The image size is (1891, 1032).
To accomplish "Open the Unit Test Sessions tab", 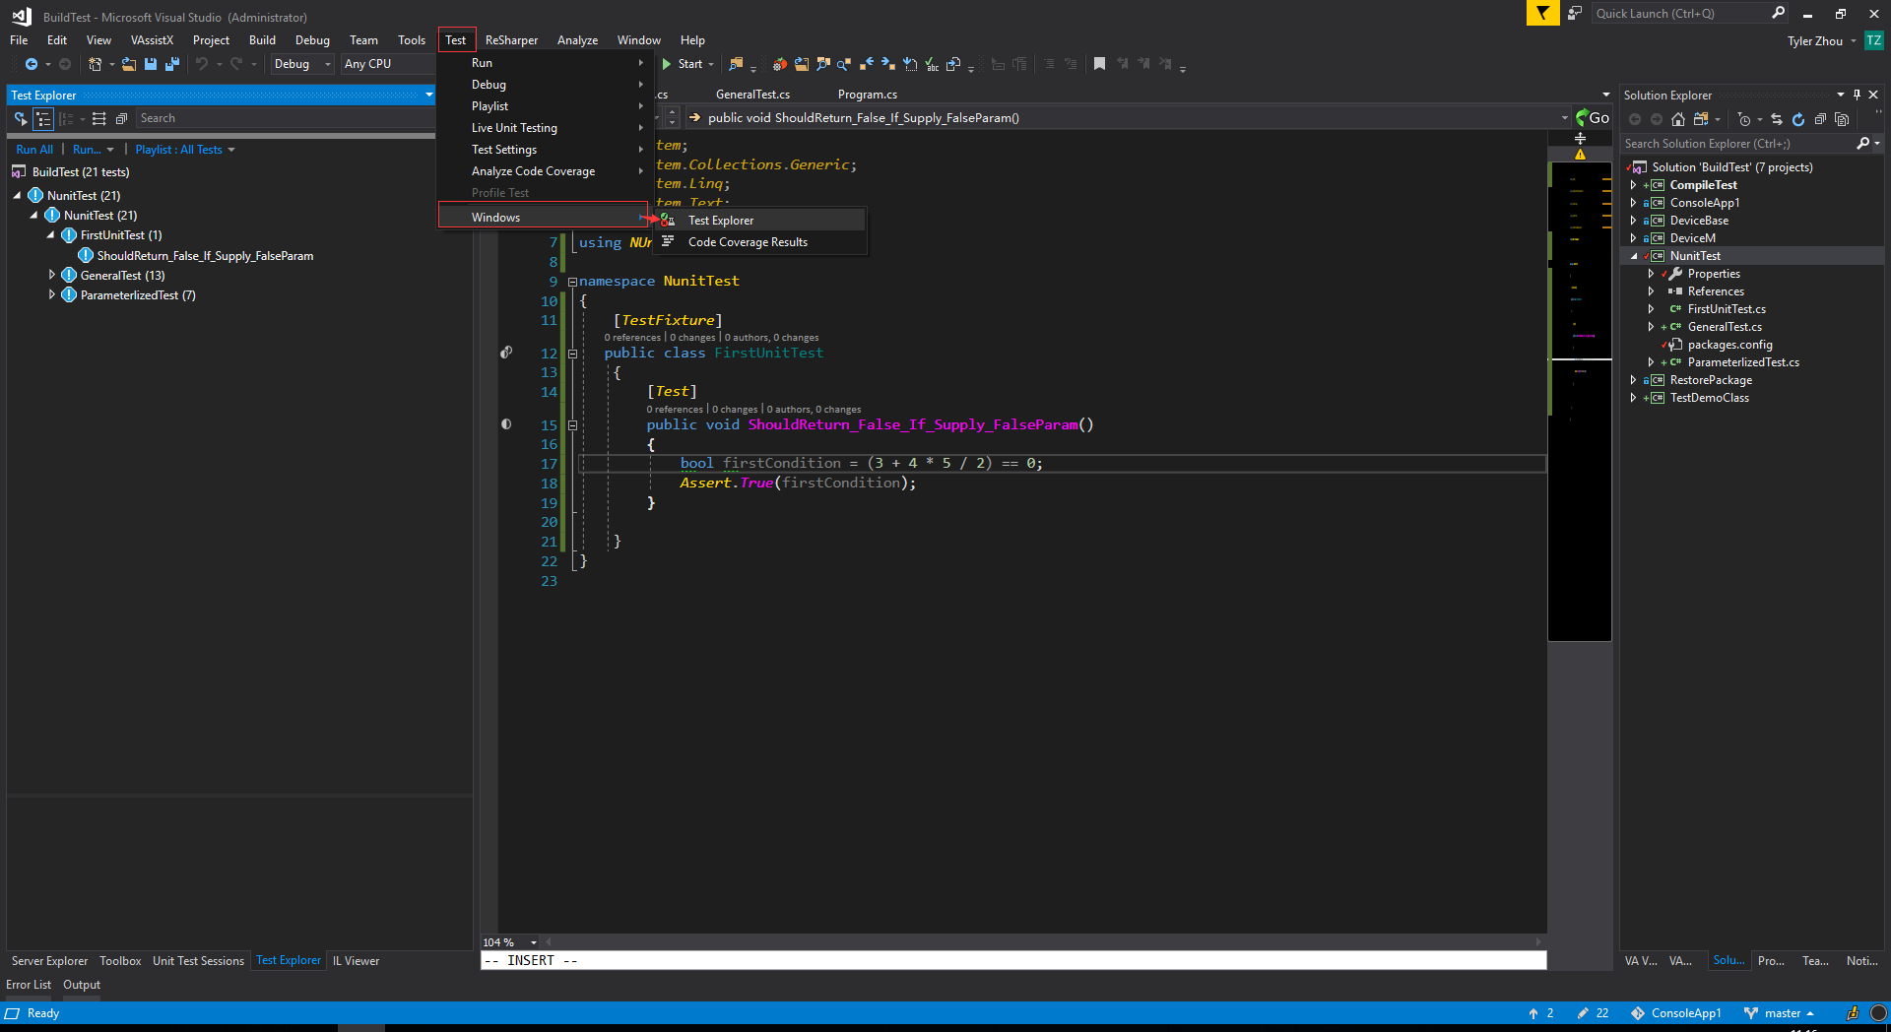I will [x=198, y=961].
